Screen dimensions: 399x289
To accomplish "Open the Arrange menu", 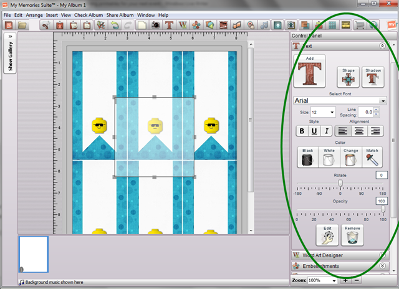I will 34,15.
